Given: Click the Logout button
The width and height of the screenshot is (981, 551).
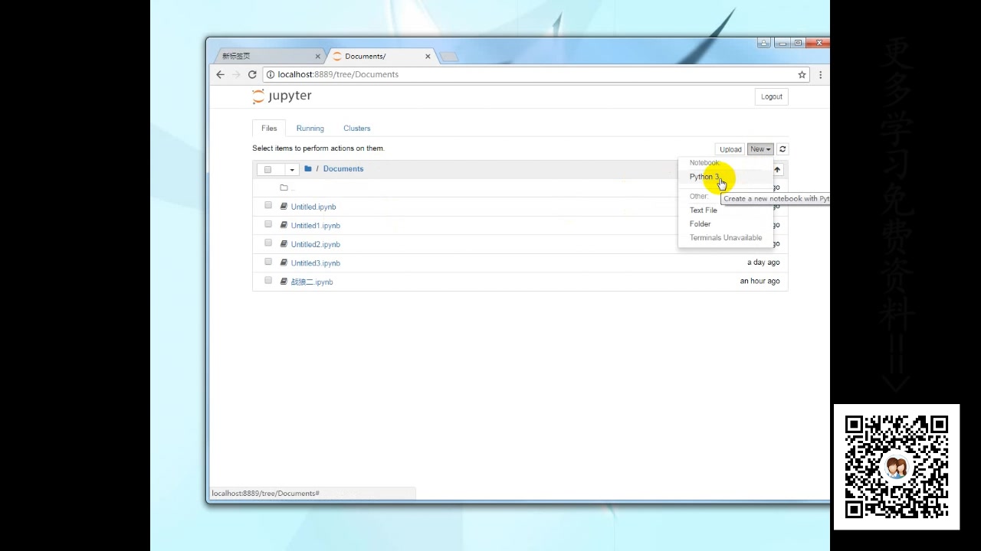Looking at the screenshot, I should pyautogui.click(x=772, y=96).
